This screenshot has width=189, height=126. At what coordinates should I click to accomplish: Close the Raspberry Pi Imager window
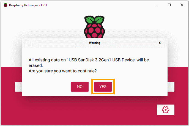coord(182,5)
